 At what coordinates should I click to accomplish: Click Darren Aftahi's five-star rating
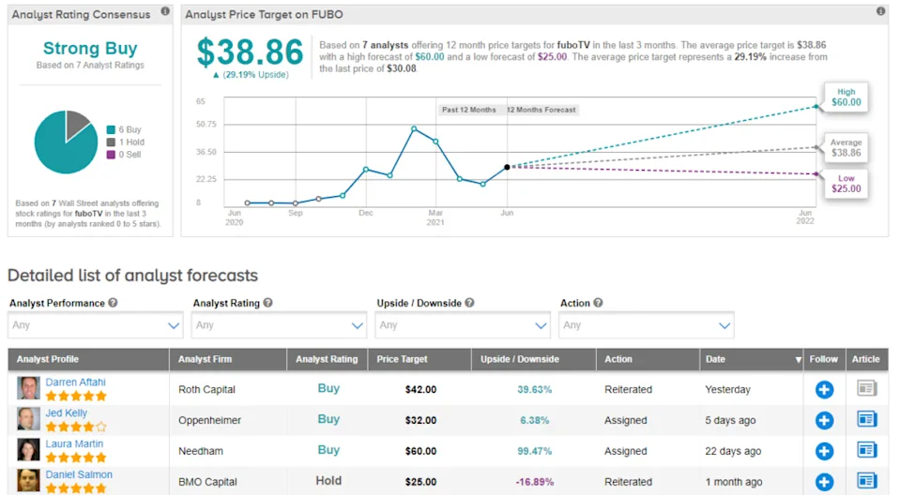(x=76, y=396)
